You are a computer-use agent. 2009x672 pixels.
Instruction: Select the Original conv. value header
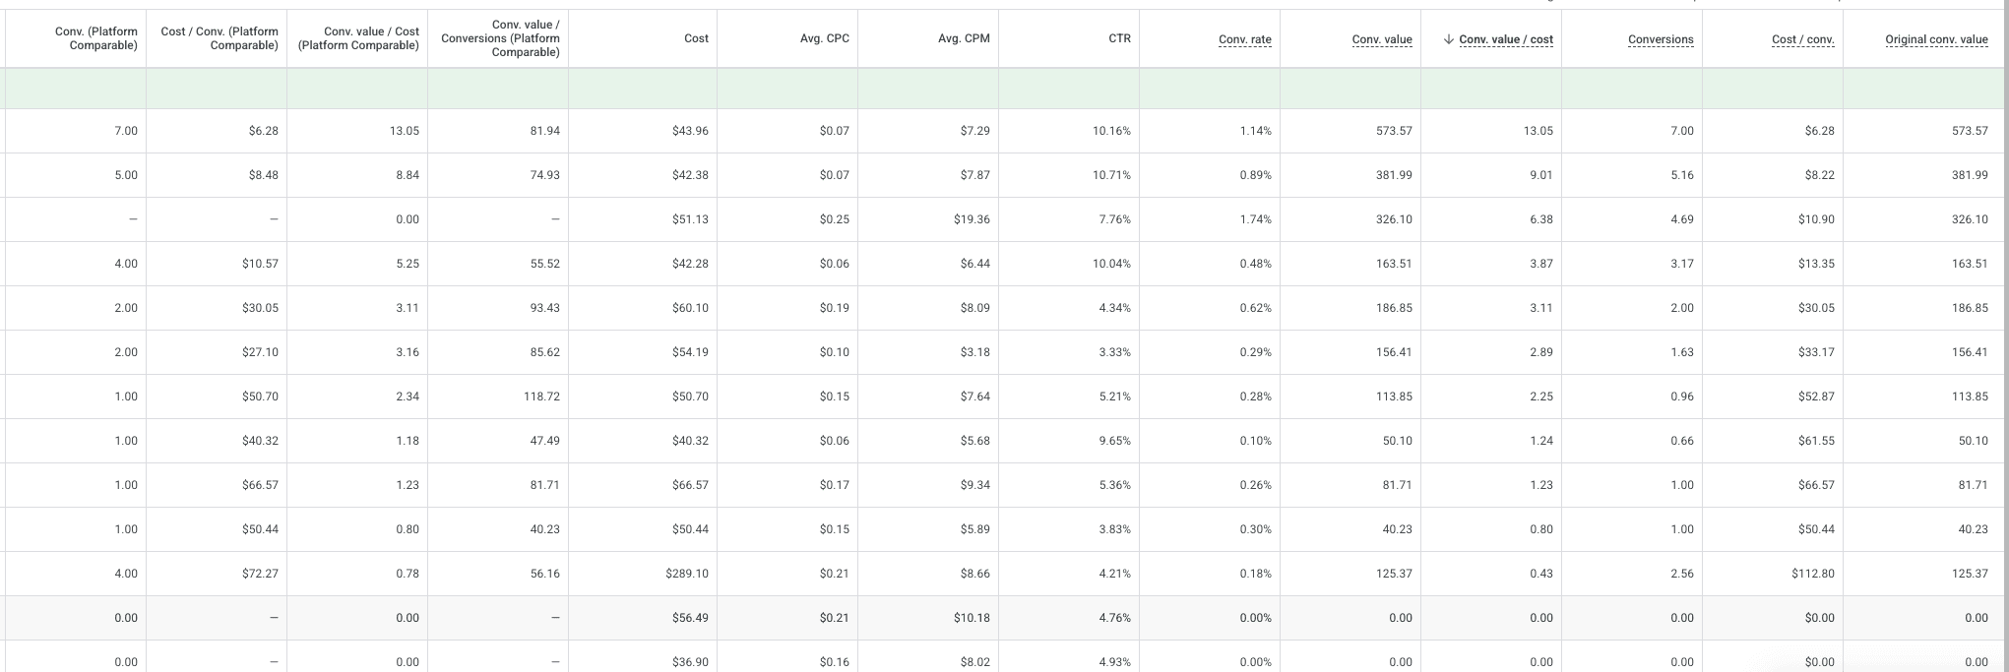click(1936, 39)
